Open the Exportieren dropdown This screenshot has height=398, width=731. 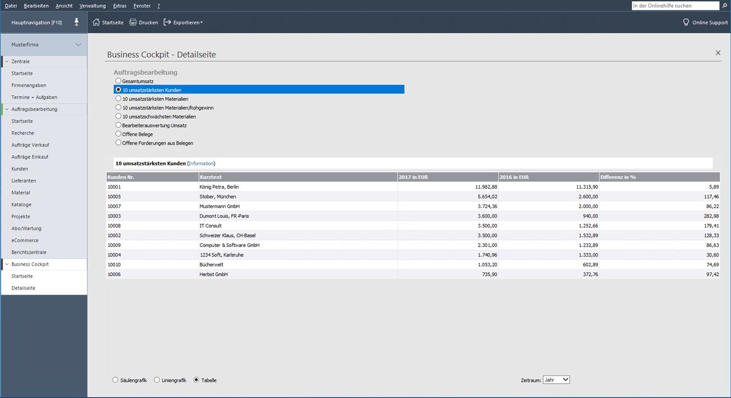click(x=183, y=23)
